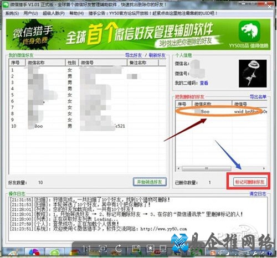Screen dimensions: 277x258
Task: Click the 教程 log line
Action: 126,214
